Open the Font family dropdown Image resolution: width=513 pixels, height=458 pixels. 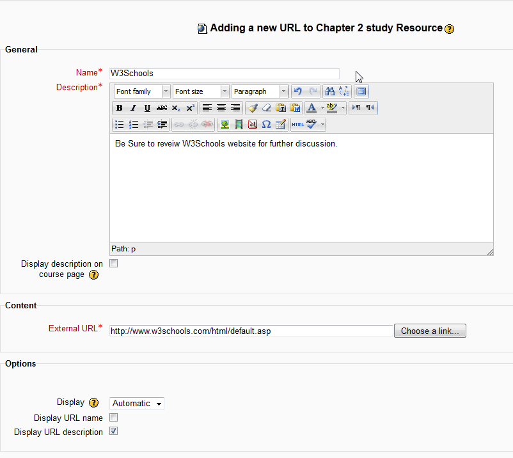click(x=142, y=91)
